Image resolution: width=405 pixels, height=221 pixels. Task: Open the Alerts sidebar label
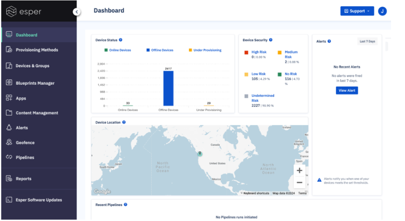22,128
